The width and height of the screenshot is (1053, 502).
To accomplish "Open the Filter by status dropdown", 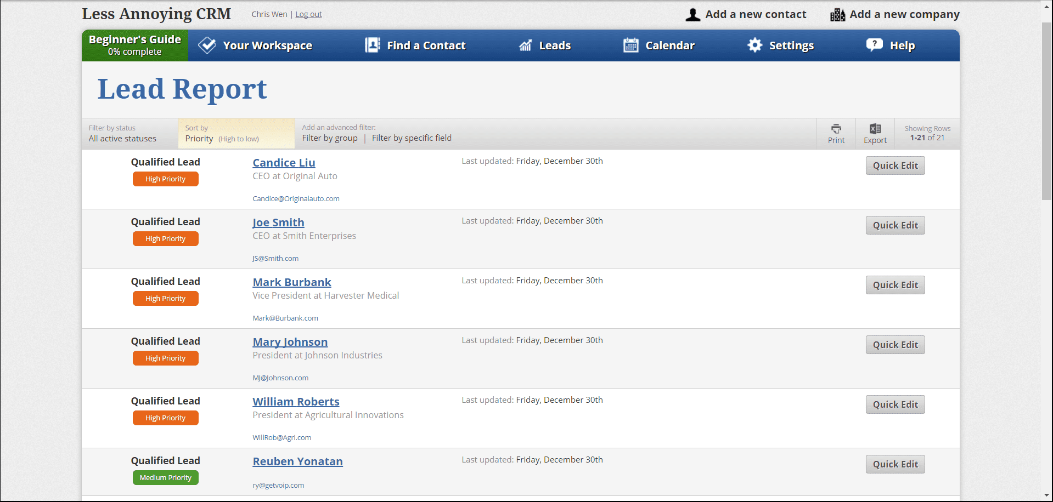I will (129, 134).
